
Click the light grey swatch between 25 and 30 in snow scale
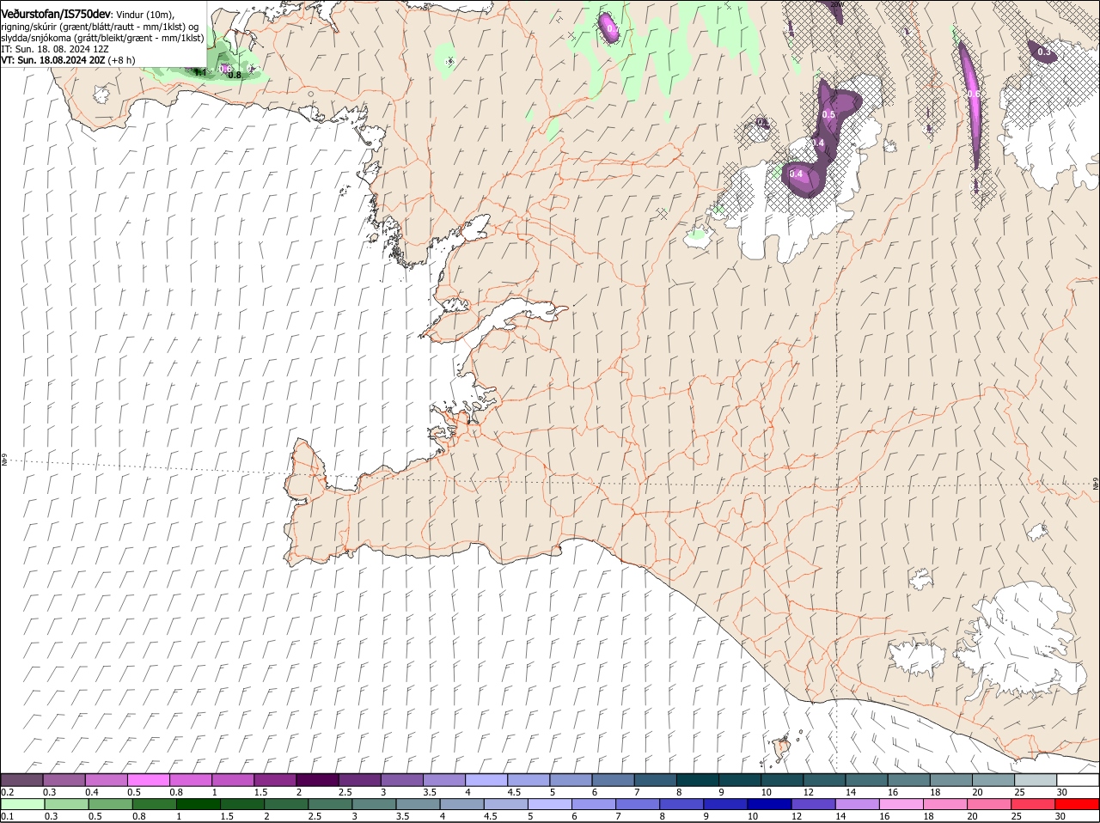coord(1036,779)
